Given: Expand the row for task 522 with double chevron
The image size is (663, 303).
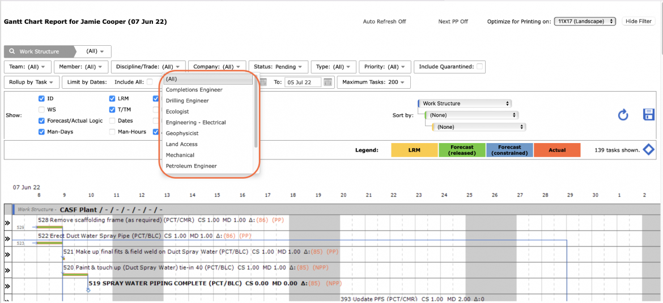Looking at the screenshot, I should tap(7, 239).
